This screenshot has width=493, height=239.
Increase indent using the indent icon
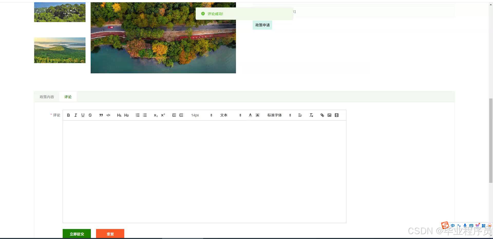(x=181, y=115)
